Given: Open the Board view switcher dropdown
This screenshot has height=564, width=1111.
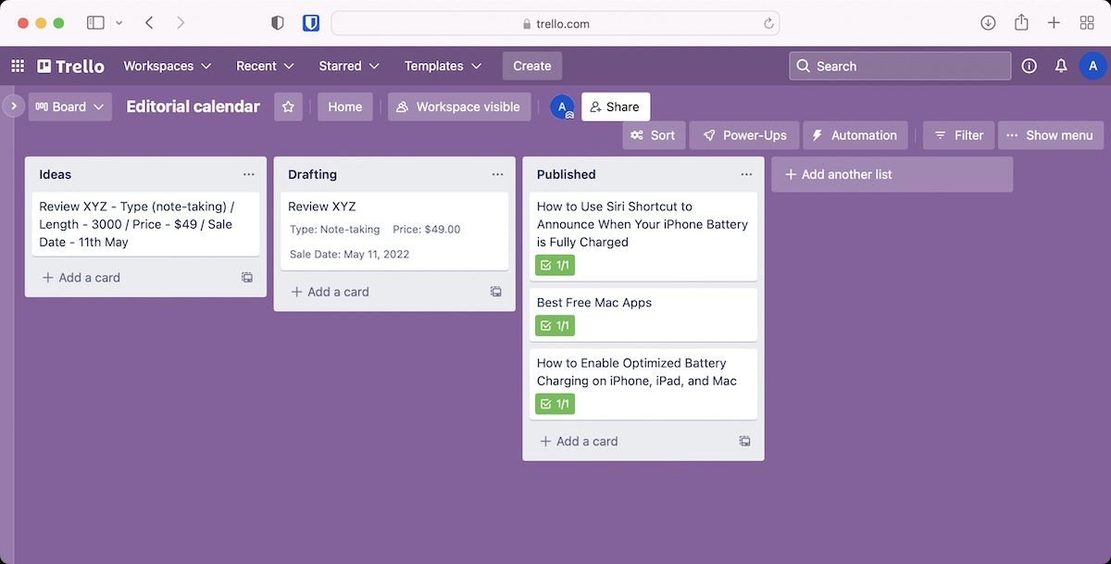Looking at the screenshot, I should [x=70, y=107].
